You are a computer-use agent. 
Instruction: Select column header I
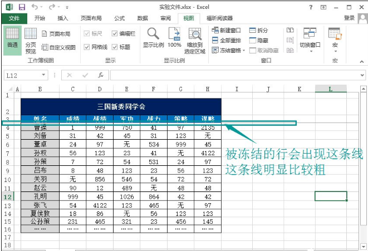(x=237, y=89)
